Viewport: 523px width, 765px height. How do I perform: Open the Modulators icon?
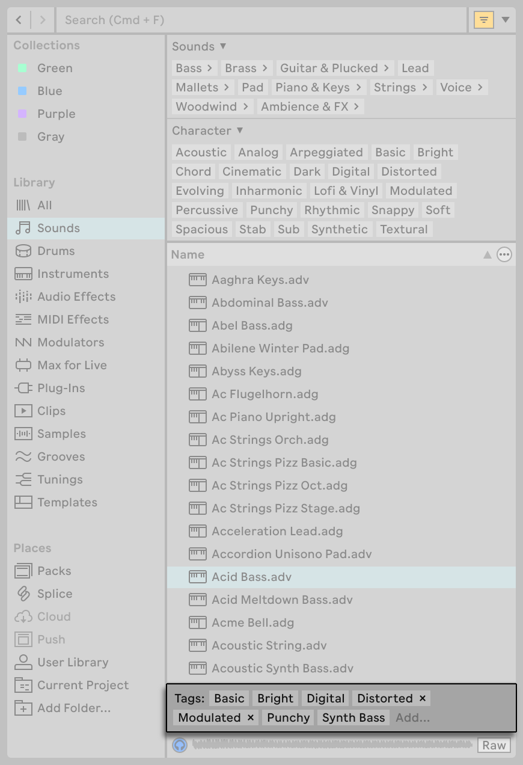pyautogui.click(x=23, y=342)
